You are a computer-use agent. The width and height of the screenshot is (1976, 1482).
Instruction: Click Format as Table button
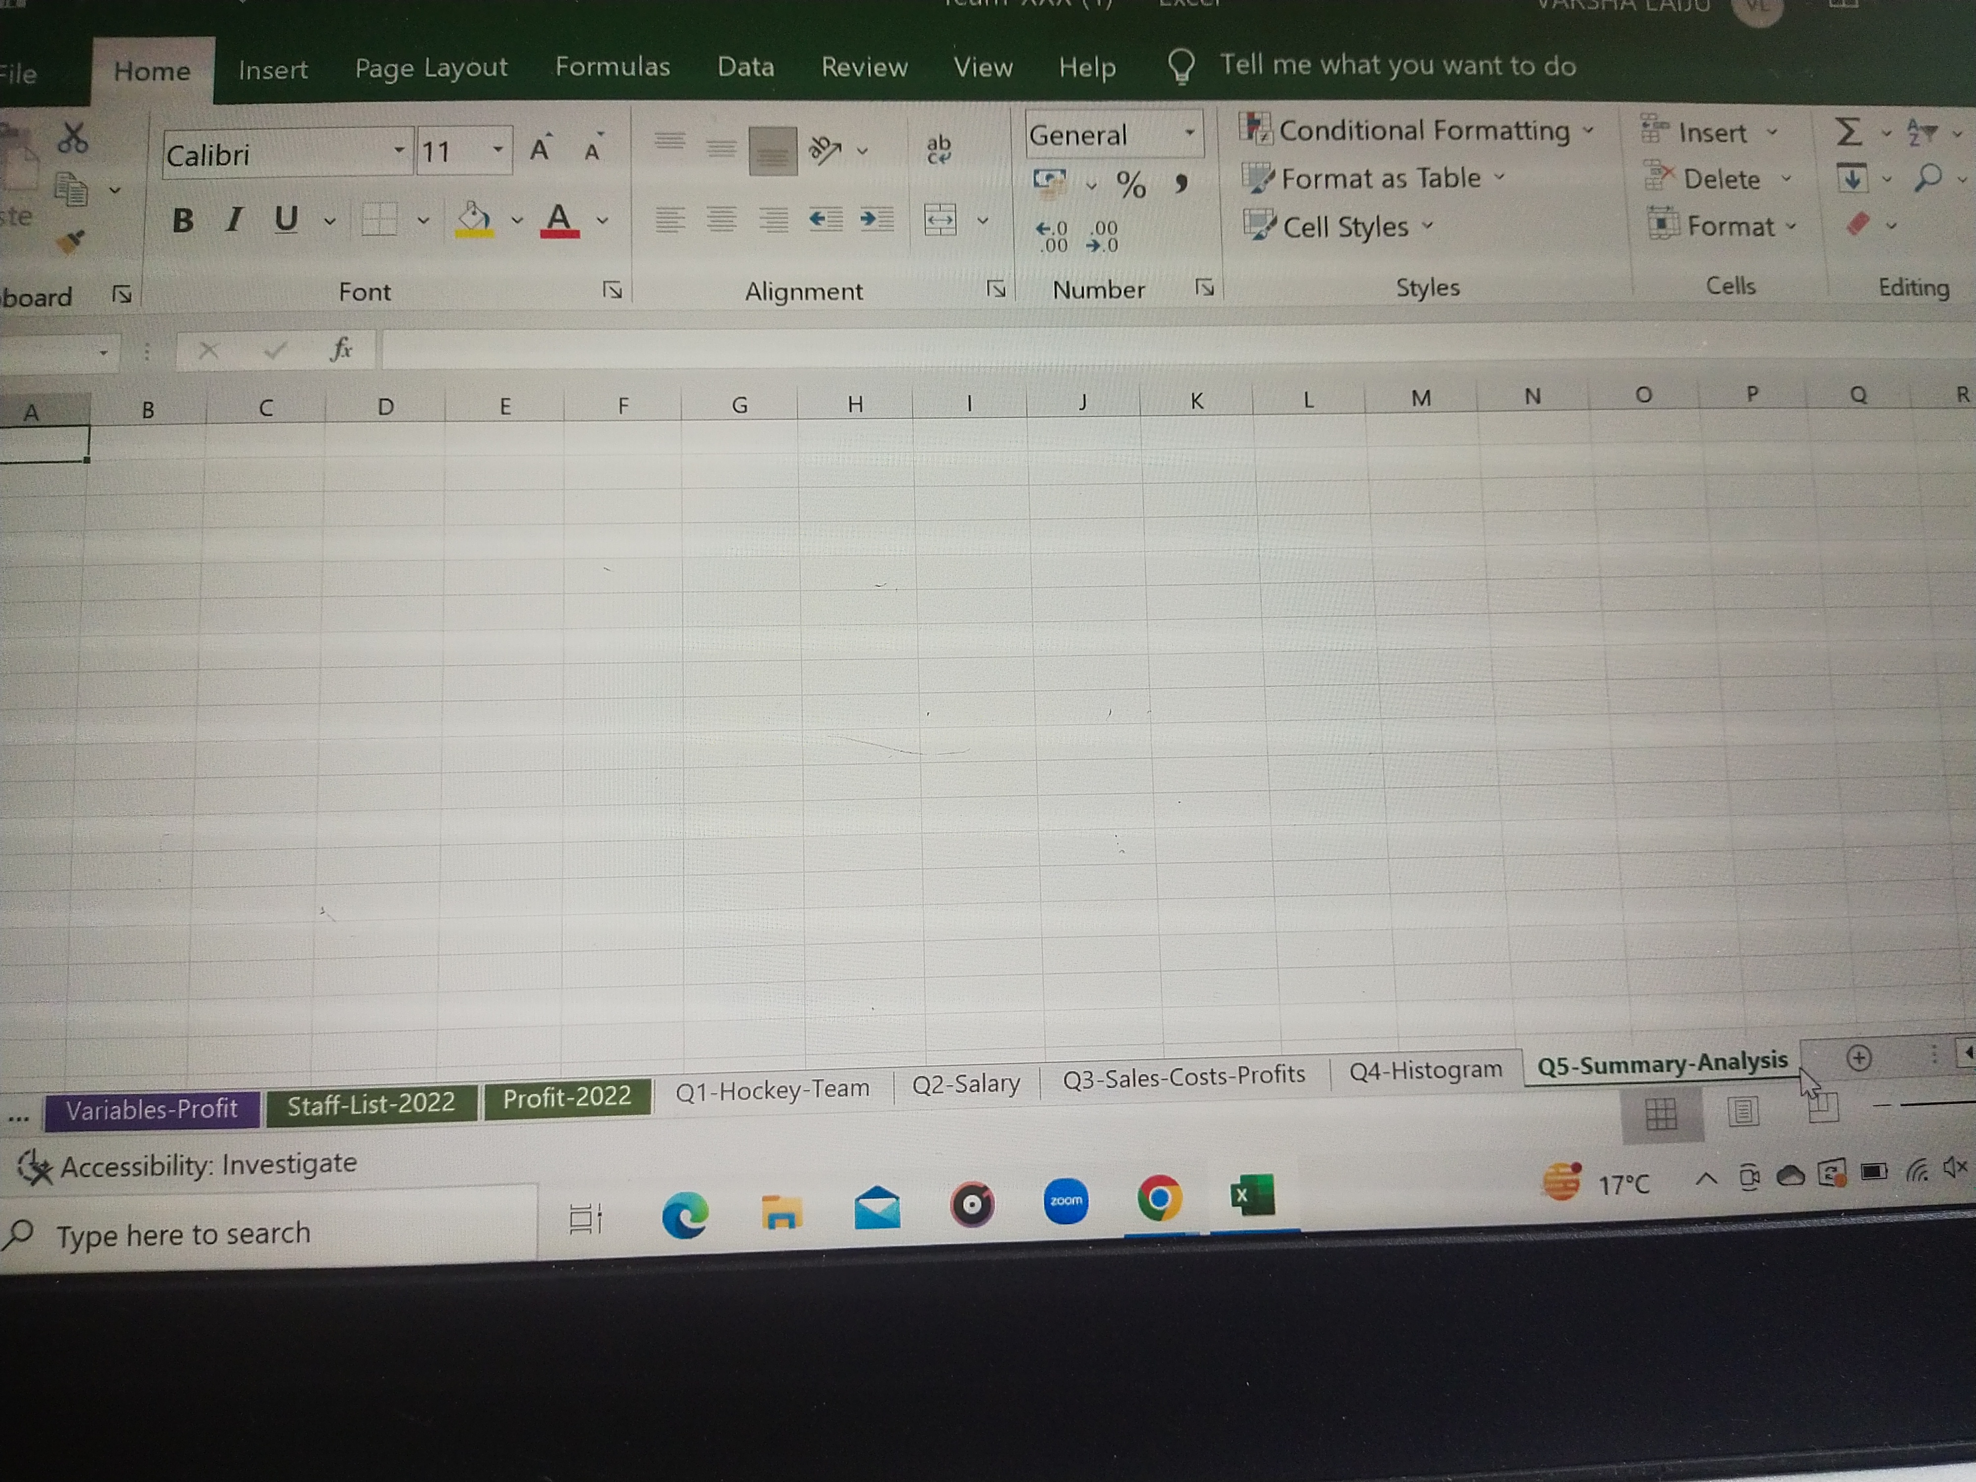coord(1380,179)
